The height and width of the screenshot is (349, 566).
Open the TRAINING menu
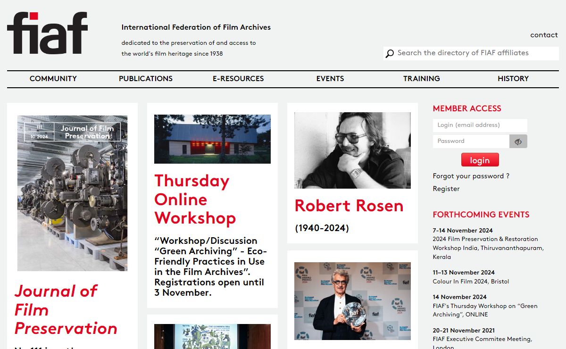tap(422, 79)
